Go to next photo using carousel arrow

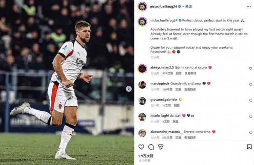(x=129, y=89)
